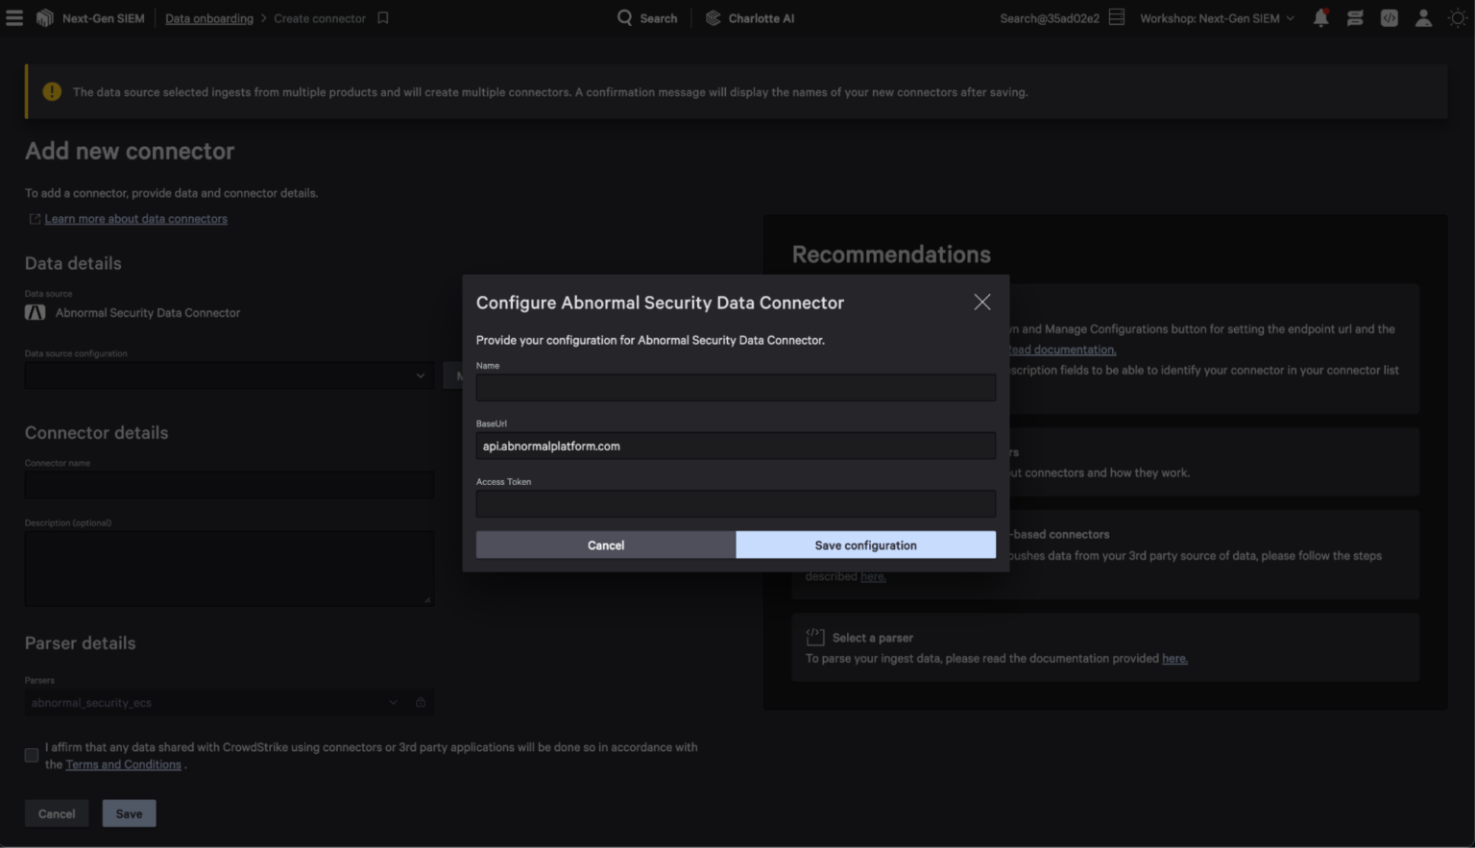Open the notifications bell icon

(1320, 17)
